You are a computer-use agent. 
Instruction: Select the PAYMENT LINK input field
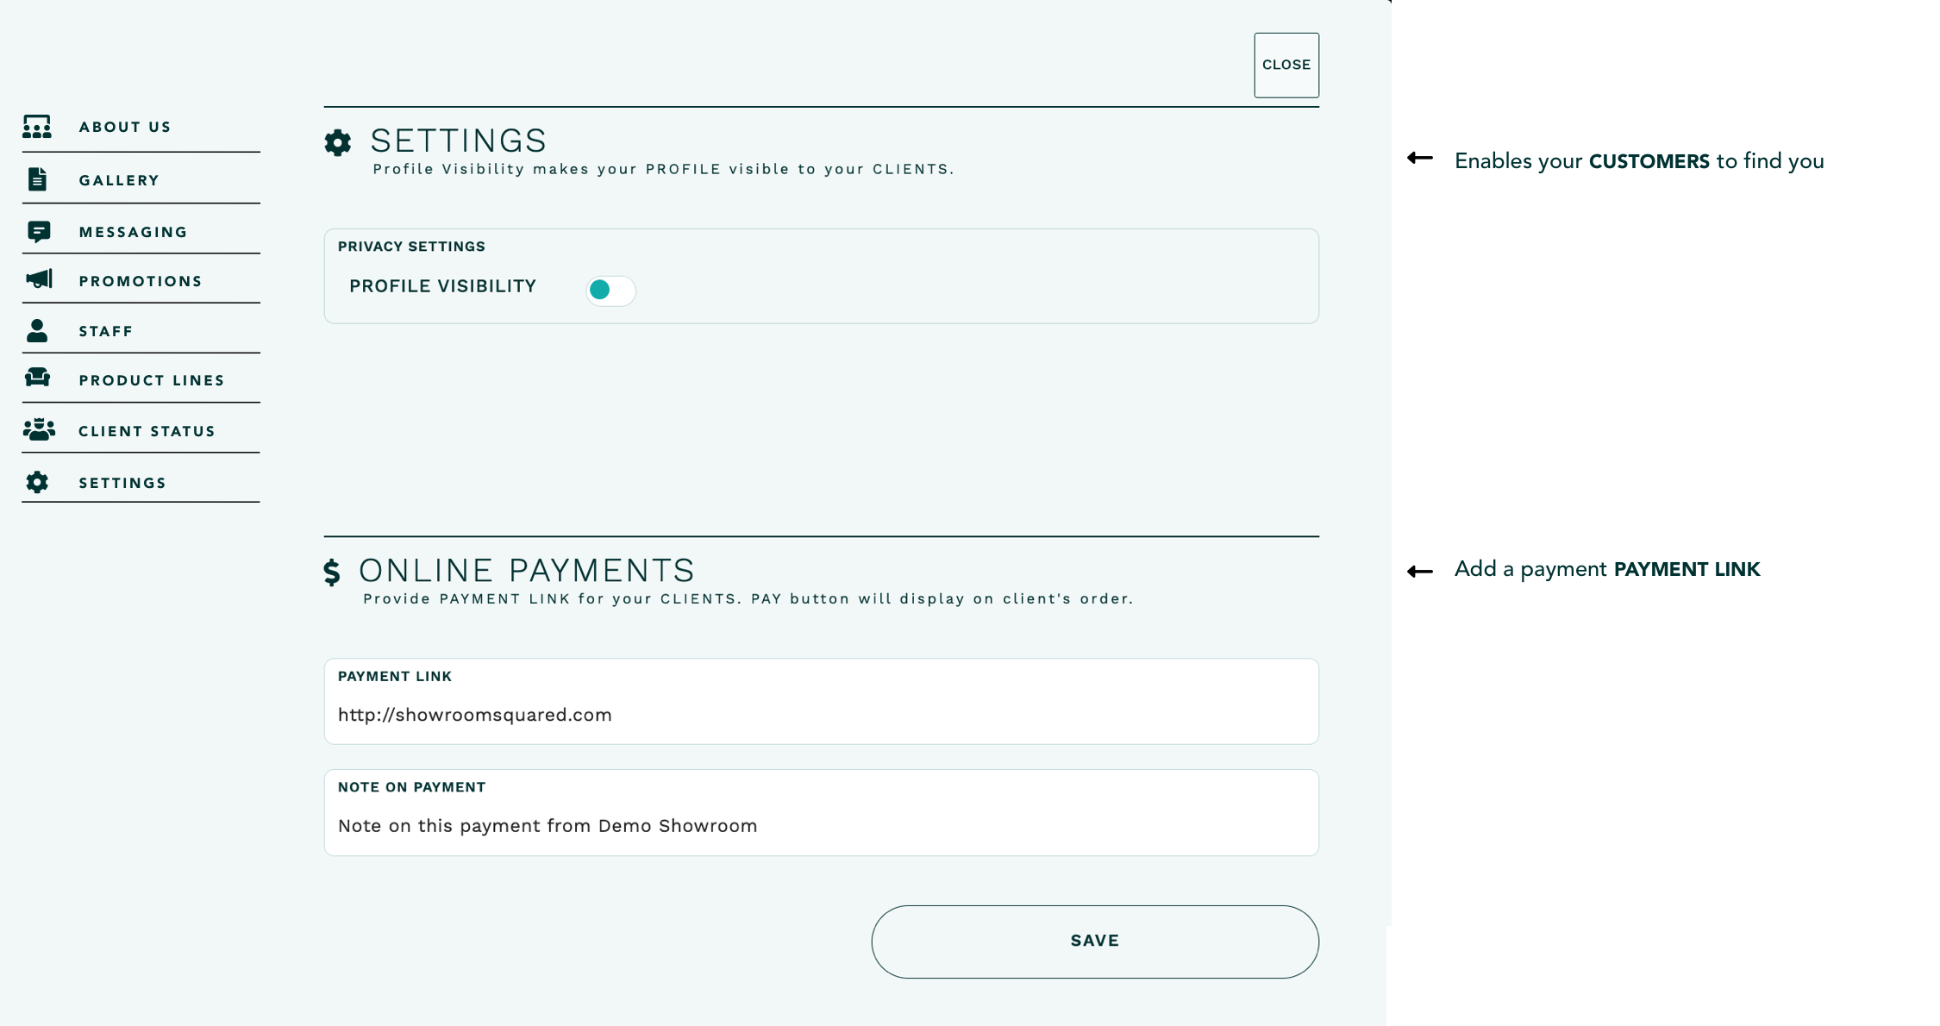click(819, 714)
